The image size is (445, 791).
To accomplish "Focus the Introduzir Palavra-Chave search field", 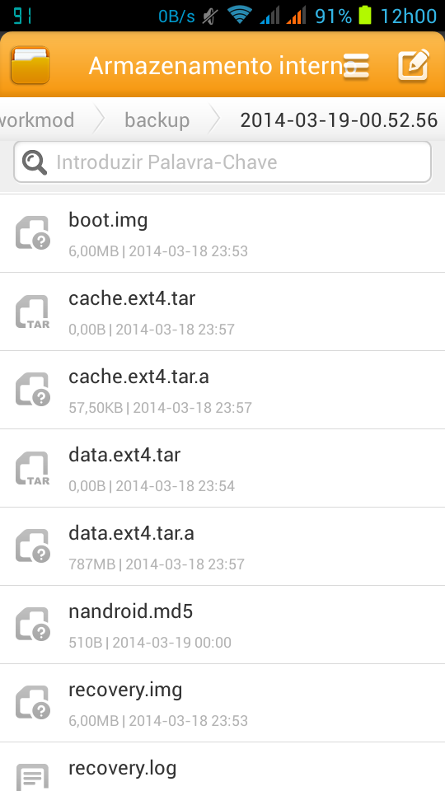I will (x=222, y=162).
